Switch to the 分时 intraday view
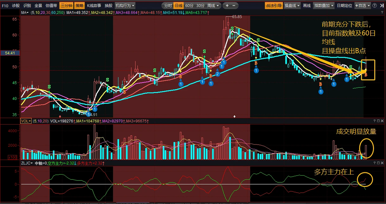Image resolution: width=386 pixels, height=204 pixels. [168, 5]
